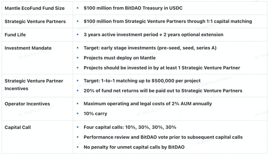This screenshot has width=269, height=155.
Task: Click the Projects must deploy on Mantle line
Action: (x=120, y=58)
